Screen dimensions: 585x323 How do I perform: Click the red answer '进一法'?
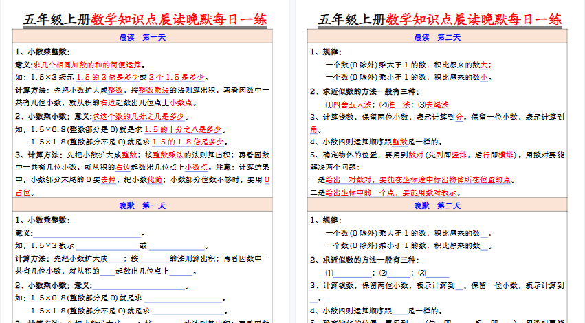399,105
